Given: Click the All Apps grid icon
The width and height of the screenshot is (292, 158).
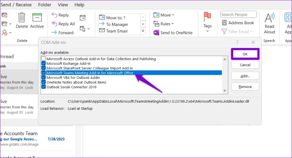Looking at the screenshot, I should point(288,17).
